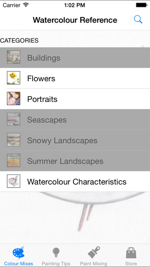Image resolution: width=150 pixels, height=267 pixels.
Task: Choose the Seascapes category
Action: 75,120
